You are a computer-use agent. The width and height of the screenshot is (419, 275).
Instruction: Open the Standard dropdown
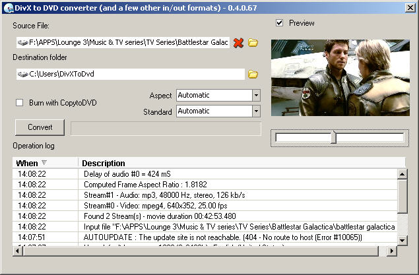click(x=256, y=111)
